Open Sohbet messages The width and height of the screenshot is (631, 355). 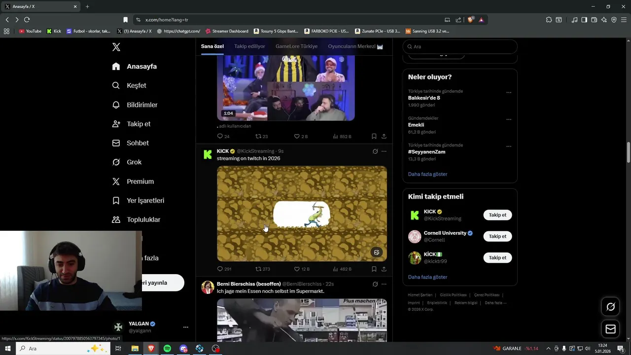130,143
